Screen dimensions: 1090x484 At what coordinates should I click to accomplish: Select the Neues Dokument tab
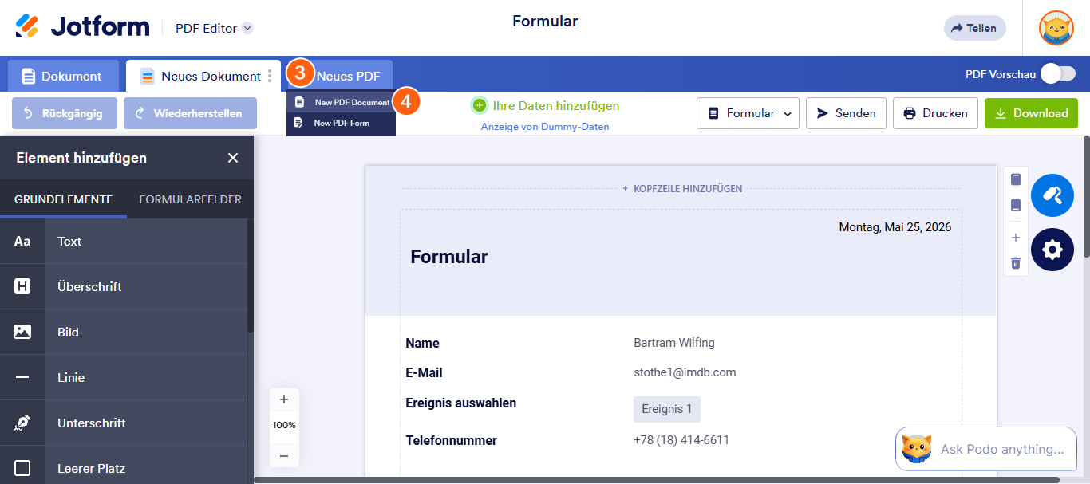pos(203,76)
